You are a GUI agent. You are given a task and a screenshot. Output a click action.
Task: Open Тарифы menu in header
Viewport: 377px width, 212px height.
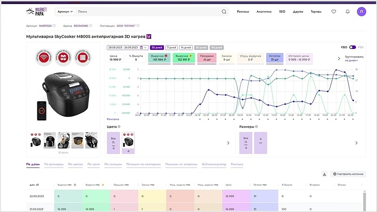click(316, 12)
